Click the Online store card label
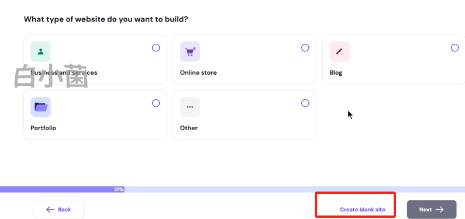The image size is (465, 219). click(198, 72)
